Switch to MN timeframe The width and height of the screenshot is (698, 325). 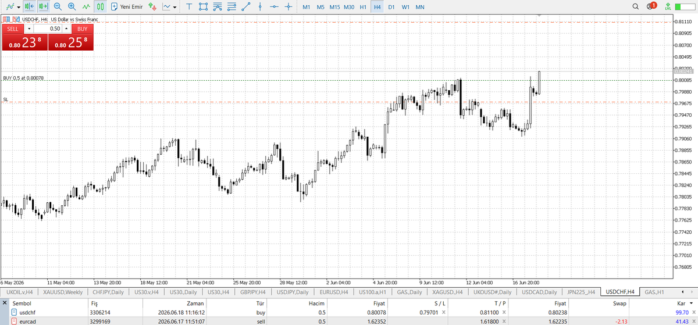pos(420,7)
